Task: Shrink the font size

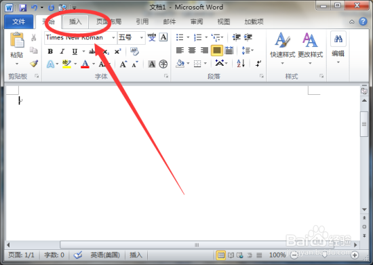Action: click(135, 64)
